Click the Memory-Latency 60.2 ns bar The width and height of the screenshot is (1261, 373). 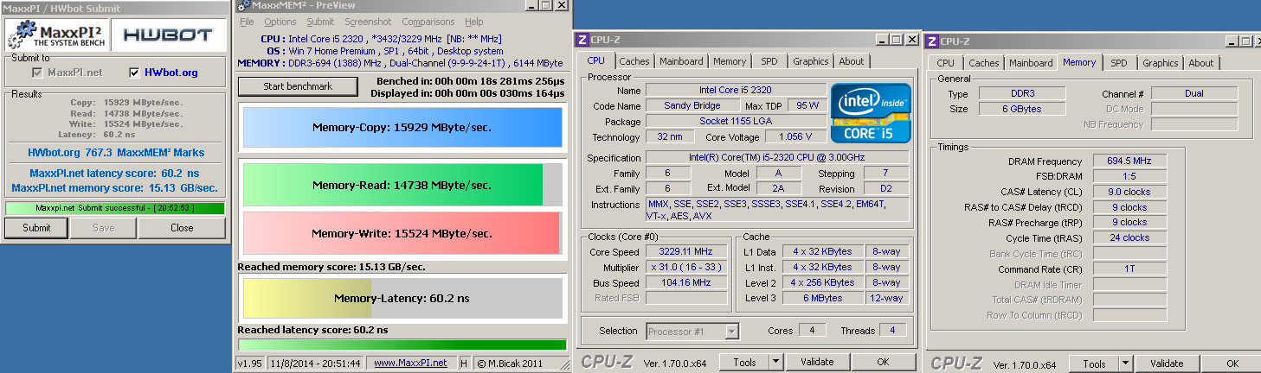tap(402, 298)
